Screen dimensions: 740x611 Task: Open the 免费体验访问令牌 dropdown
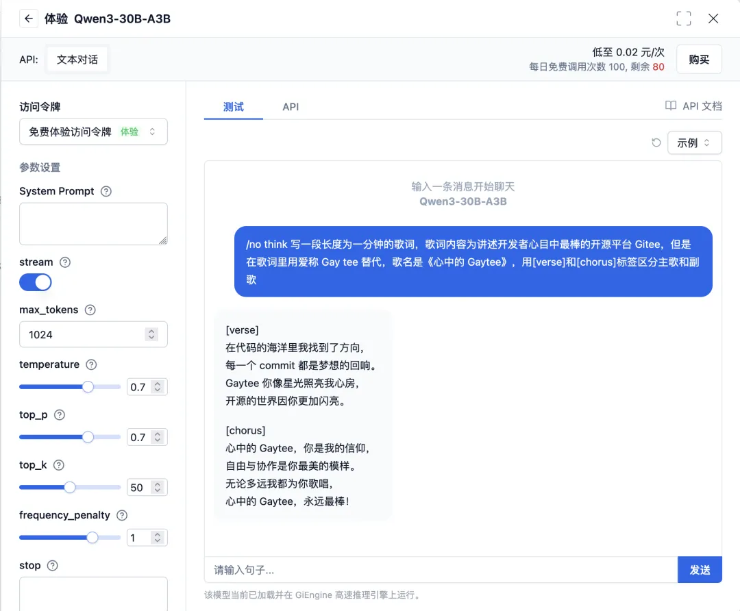click(x=93, y=132)
